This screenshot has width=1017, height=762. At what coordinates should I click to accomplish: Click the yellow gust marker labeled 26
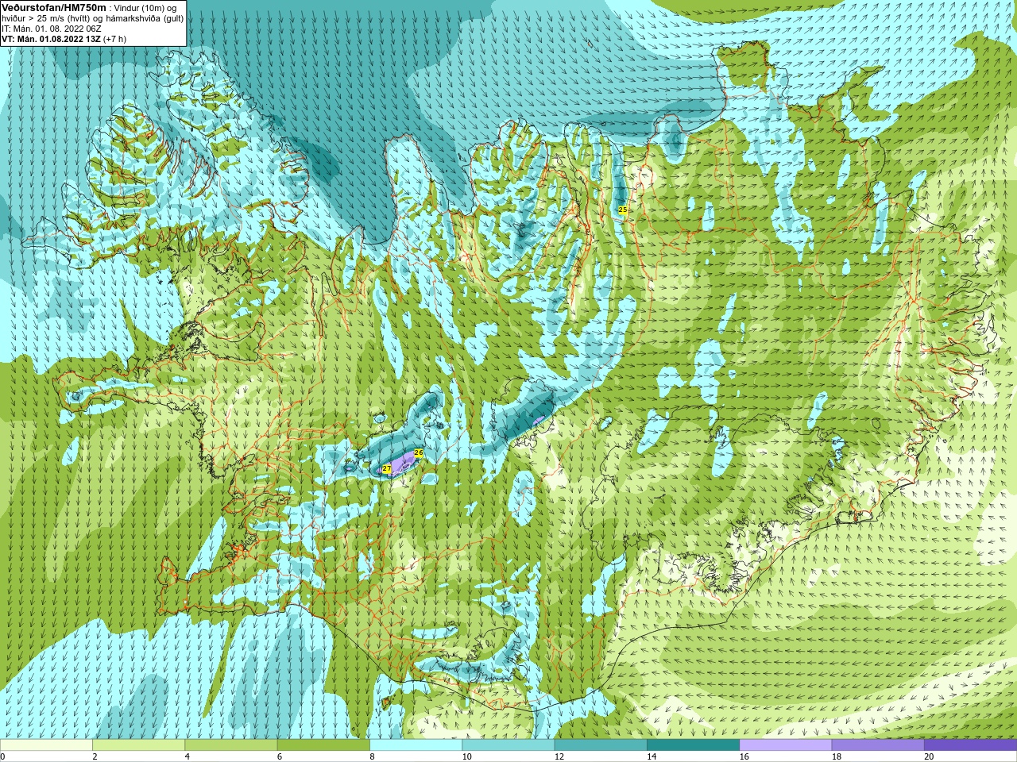(419, 452)
